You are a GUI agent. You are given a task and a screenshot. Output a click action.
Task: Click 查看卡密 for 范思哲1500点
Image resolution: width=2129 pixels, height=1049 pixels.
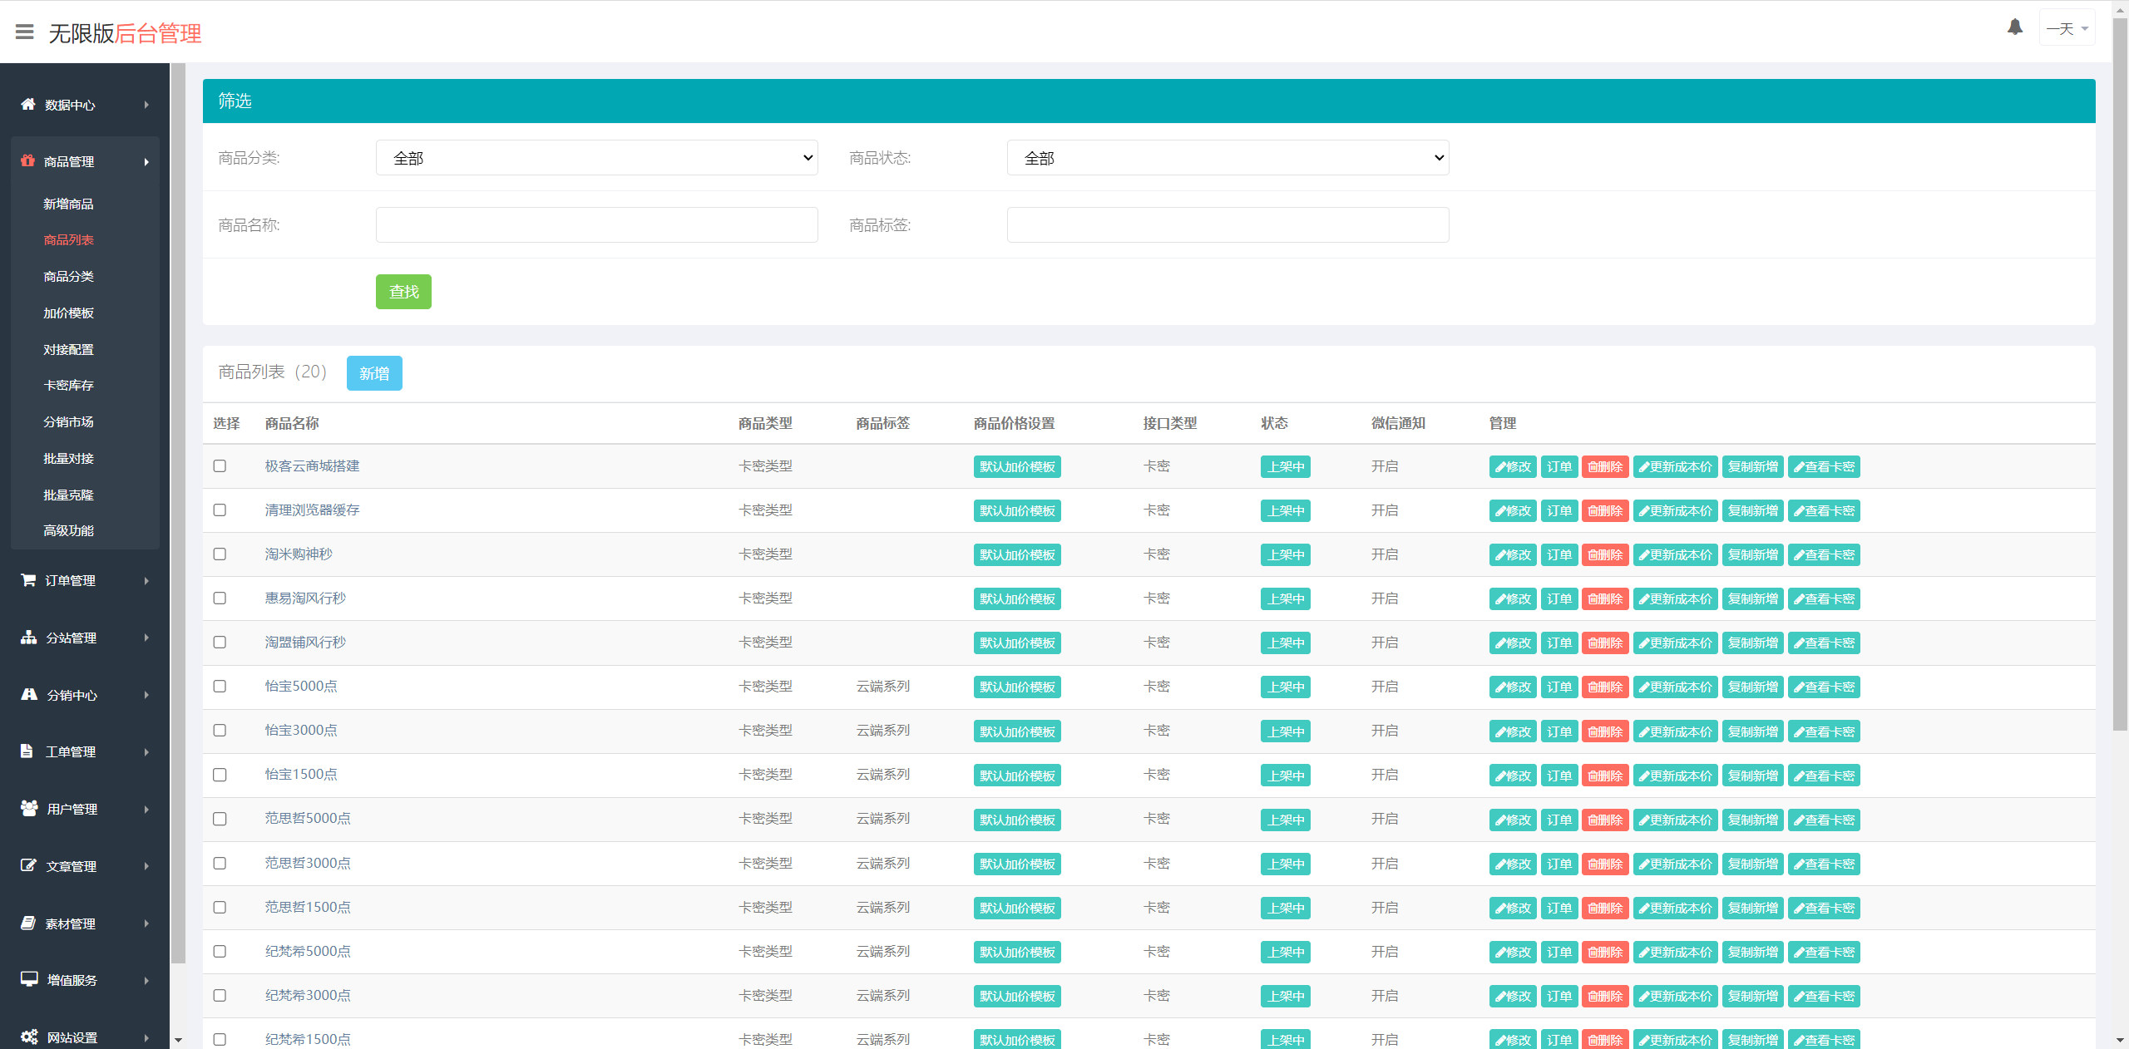1824,908
